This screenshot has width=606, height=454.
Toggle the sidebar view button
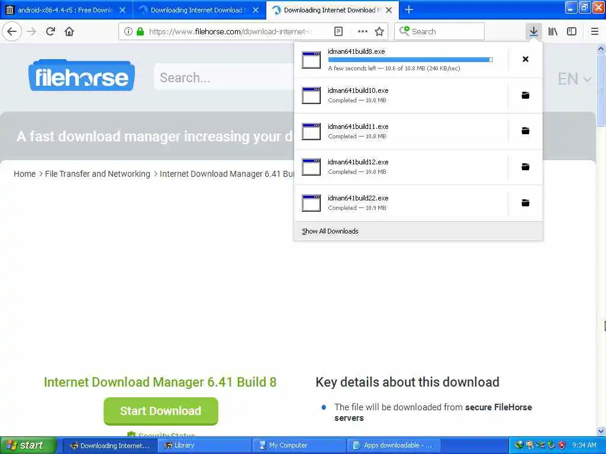click(x=572, y=31)
